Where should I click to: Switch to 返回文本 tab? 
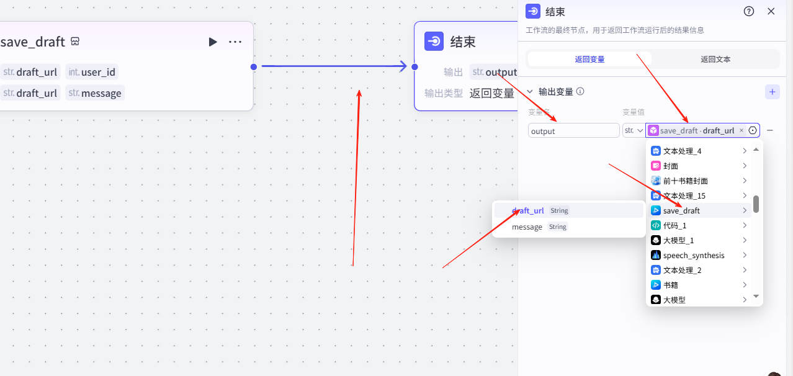pos(715,59)
